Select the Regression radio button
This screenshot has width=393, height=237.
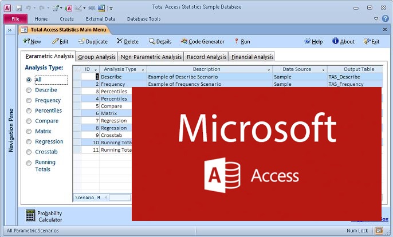[x=29, y=142]
